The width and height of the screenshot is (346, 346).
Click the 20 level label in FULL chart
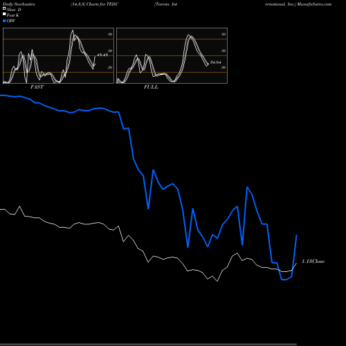point(224,67)
